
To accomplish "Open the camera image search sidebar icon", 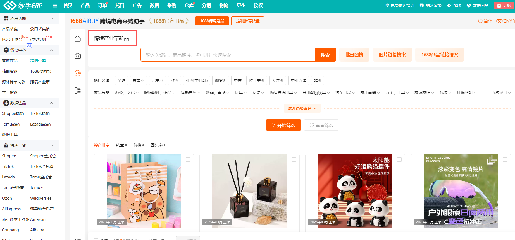I will click(78, 56).
